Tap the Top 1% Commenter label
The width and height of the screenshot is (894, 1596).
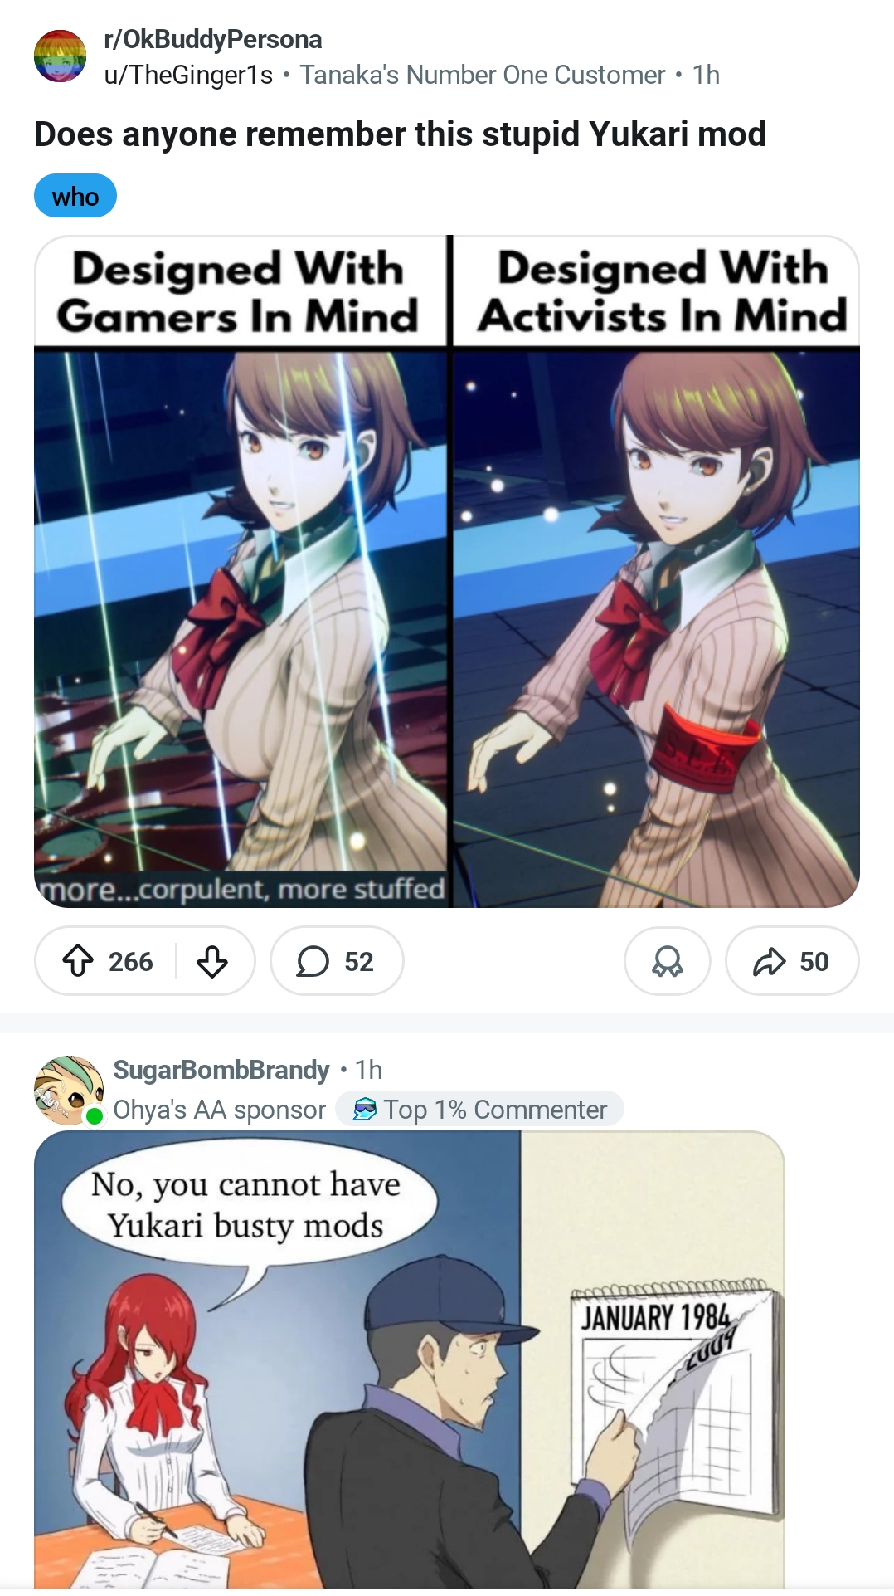click(495, 1110)
